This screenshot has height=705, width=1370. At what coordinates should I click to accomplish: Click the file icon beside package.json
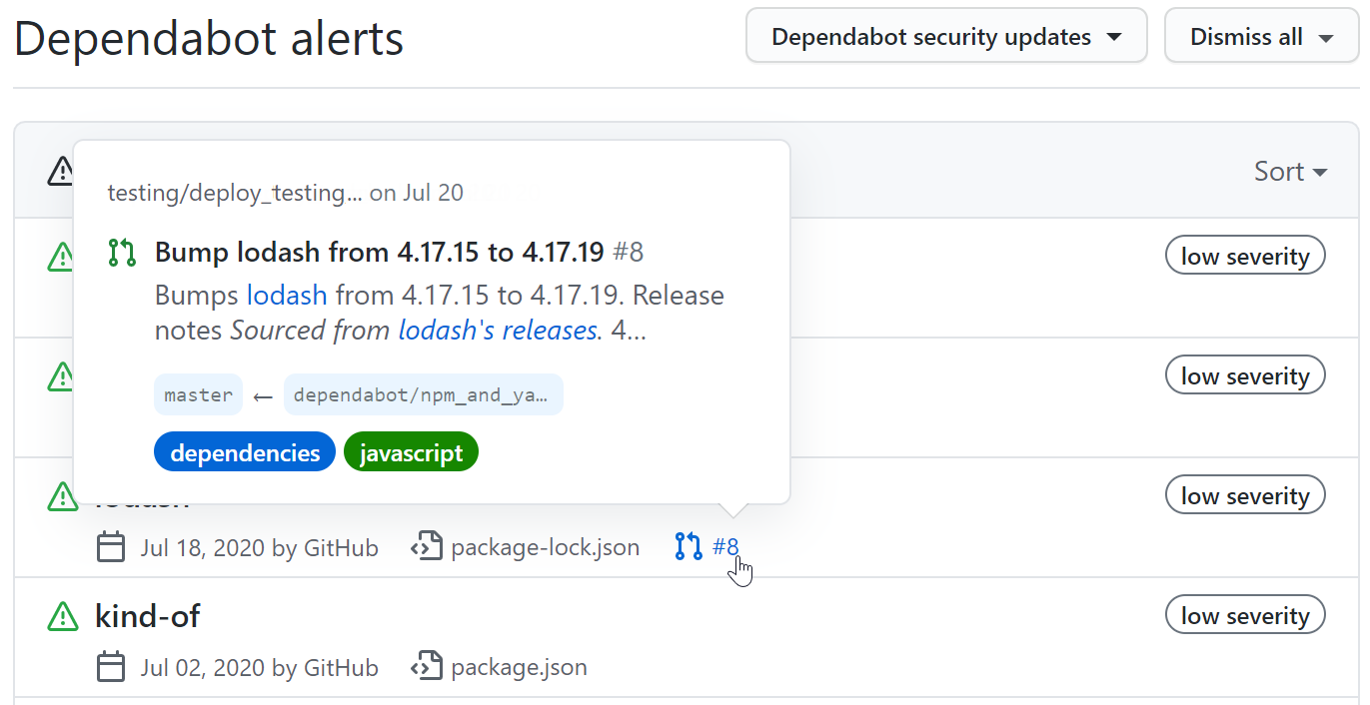click(427, 667)
